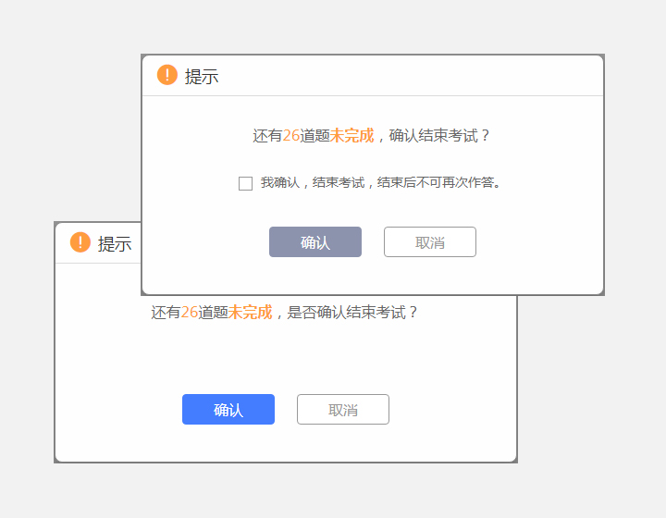This screenshot has height=518, width=666.
Task: Click the text 确认结束考试？ in front dialog
Action: 439,136
